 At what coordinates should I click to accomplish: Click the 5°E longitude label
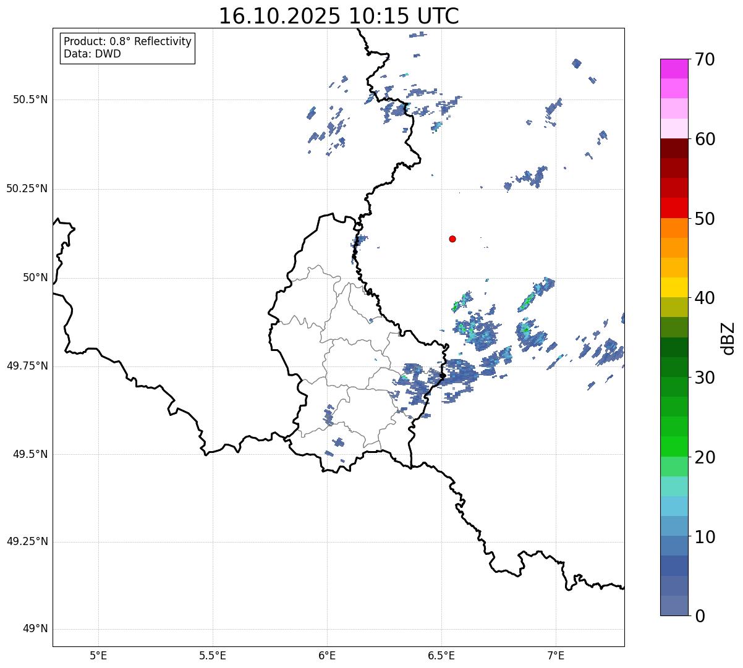[98, 655]
